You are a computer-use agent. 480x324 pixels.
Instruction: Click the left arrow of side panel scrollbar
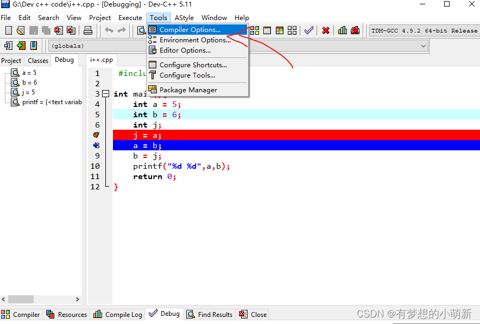point(3,299)
